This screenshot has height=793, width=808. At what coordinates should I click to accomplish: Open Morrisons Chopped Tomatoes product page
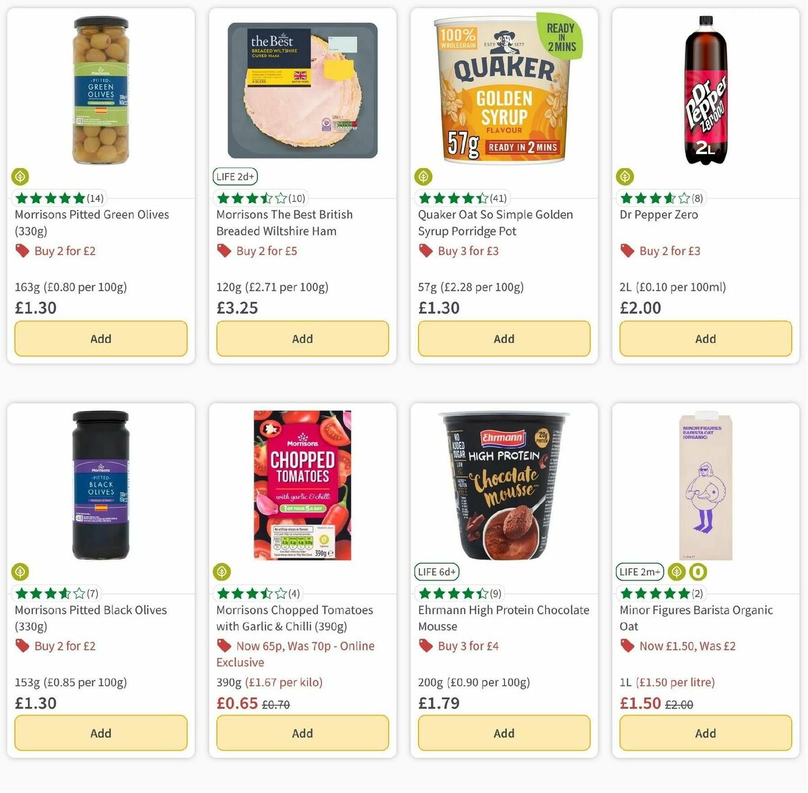coord(294,618)
